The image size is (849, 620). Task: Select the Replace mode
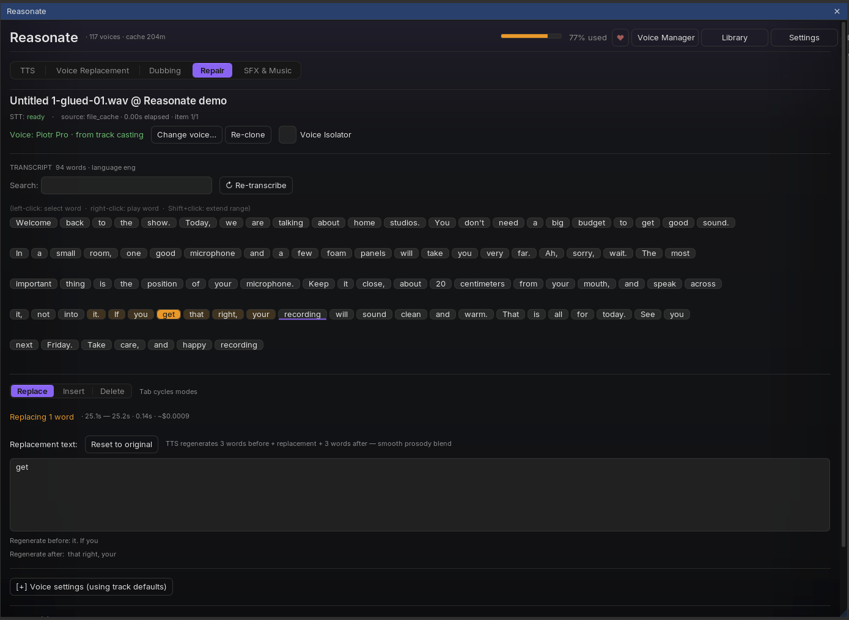[x=32, y=391]
